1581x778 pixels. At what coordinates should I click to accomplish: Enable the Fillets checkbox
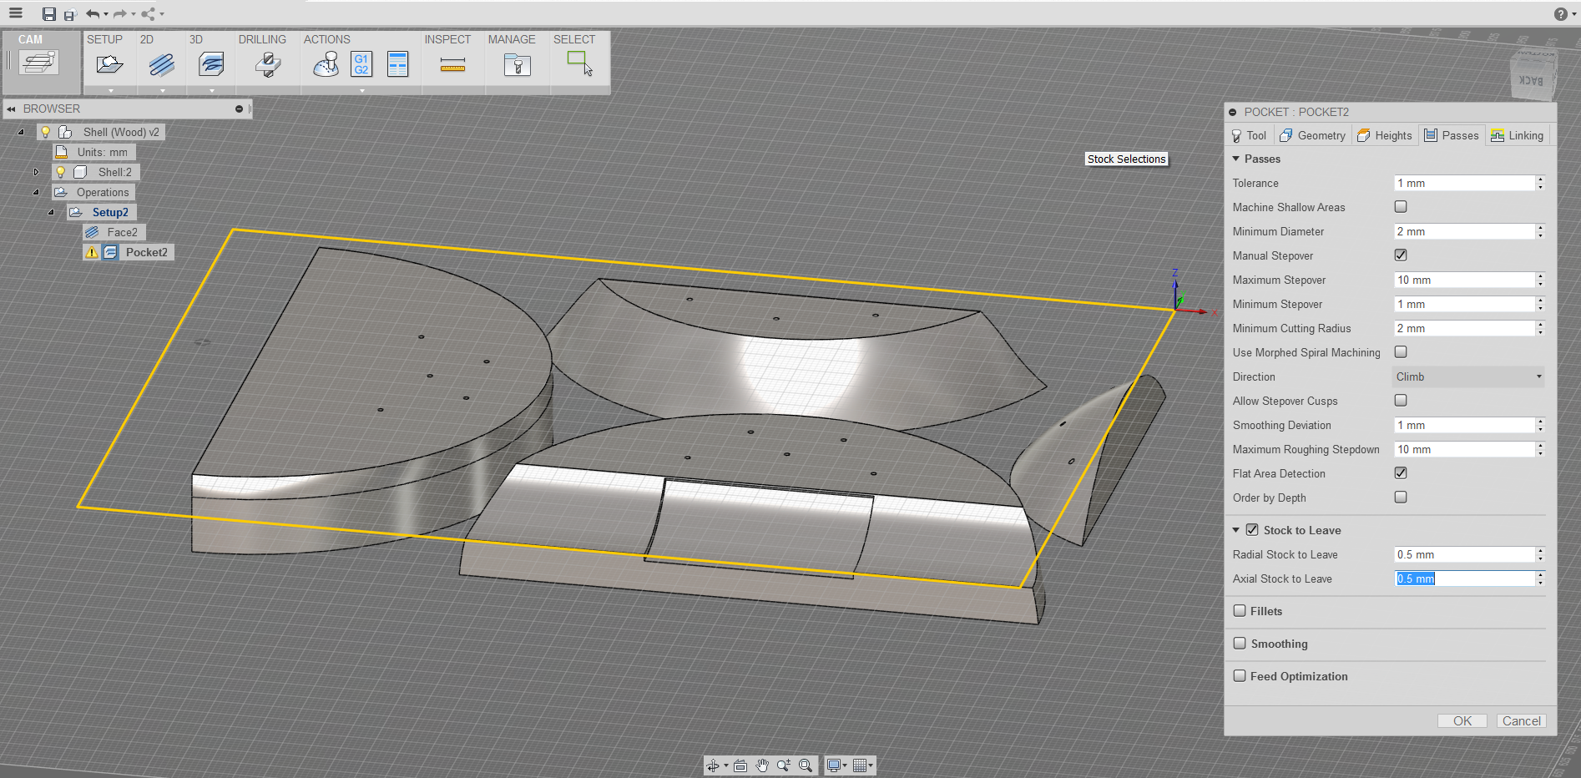(1240, 610)
